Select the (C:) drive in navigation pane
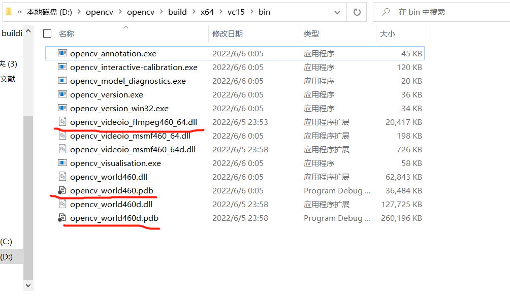 click(x=6, y=242)
